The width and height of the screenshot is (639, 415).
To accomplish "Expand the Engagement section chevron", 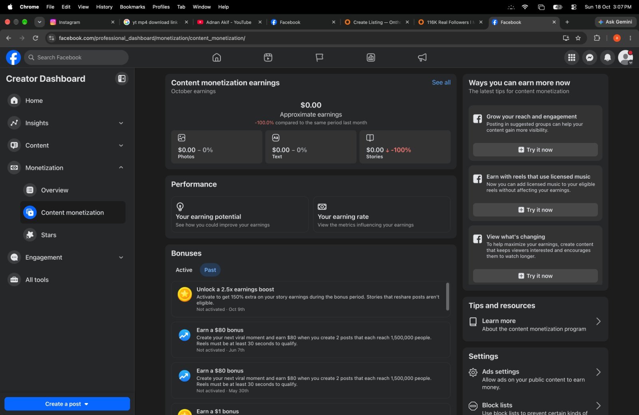I will [x=121, y=257].
